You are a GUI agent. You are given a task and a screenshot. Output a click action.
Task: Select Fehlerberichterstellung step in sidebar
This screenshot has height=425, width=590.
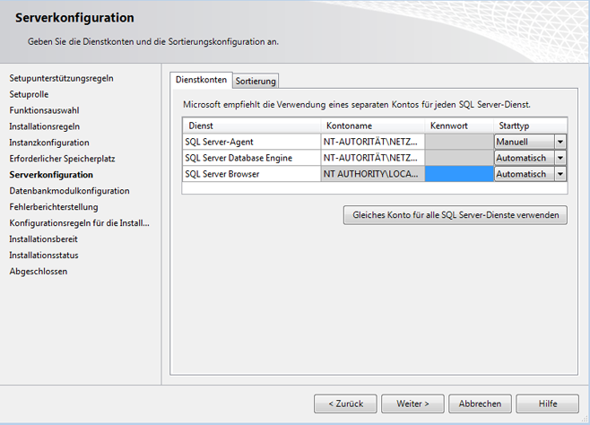54,207
